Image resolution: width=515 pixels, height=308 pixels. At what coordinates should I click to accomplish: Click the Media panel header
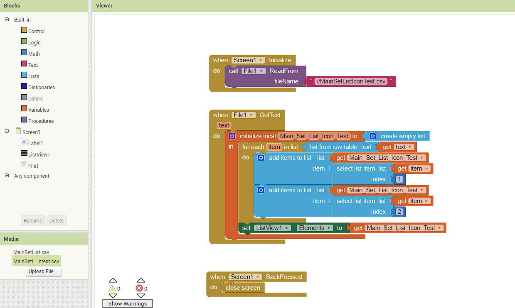point(44,239)
